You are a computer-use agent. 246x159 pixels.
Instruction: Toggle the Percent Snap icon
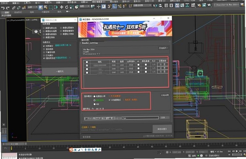pyautogui.click(x=120, y=6)
